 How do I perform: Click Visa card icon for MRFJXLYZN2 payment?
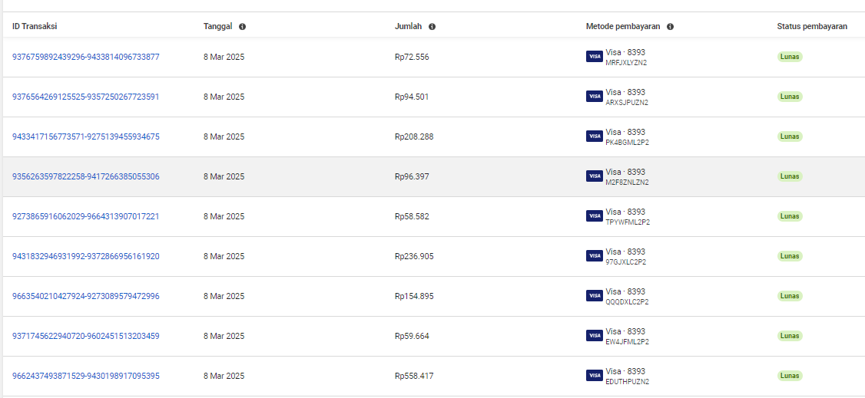594,57
